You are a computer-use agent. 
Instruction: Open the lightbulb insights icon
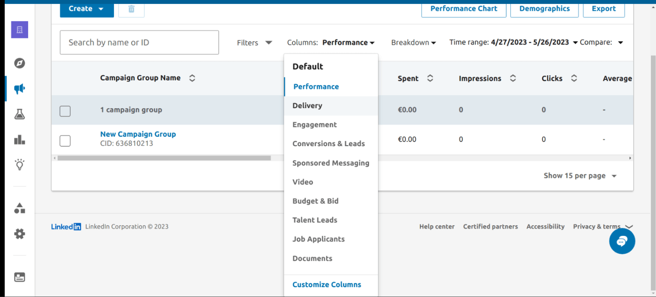coord(20,165)
